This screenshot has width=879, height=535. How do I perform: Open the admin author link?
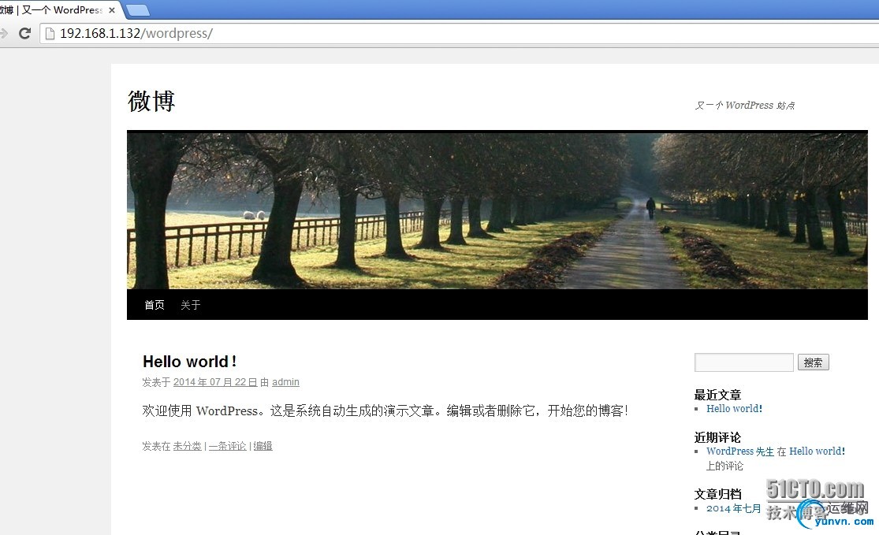pos(285,382)
